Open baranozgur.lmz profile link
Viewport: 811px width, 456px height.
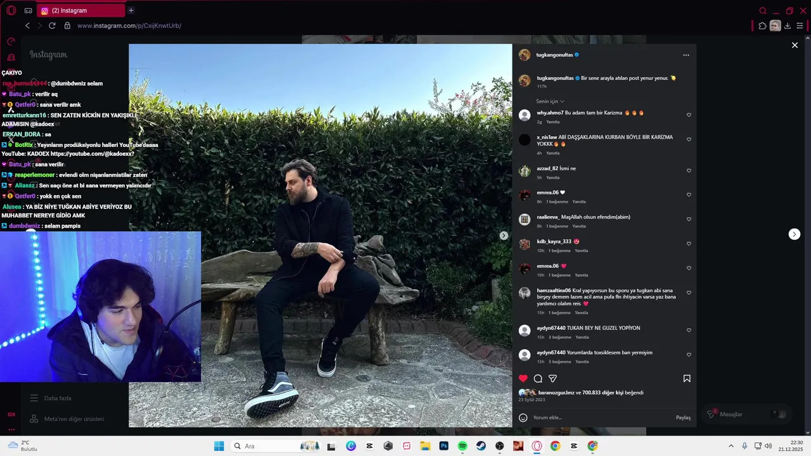tap(556, 393)
